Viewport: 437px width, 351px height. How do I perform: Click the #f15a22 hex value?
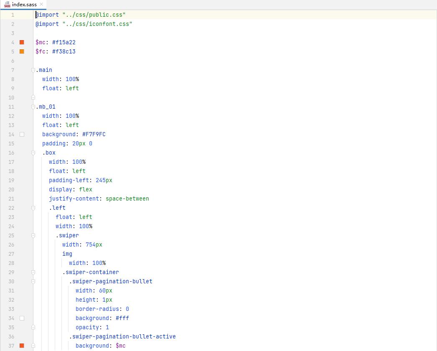(64, 42)
